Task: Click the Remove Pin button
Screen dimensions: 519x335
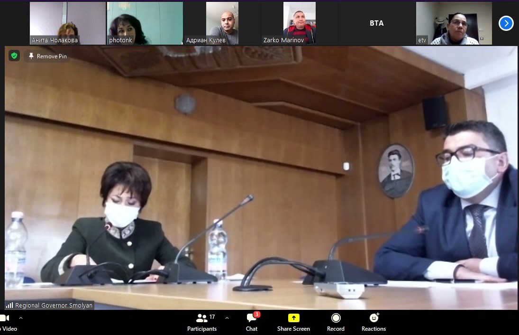Action: pyautogui.click(x=47, y=56)
